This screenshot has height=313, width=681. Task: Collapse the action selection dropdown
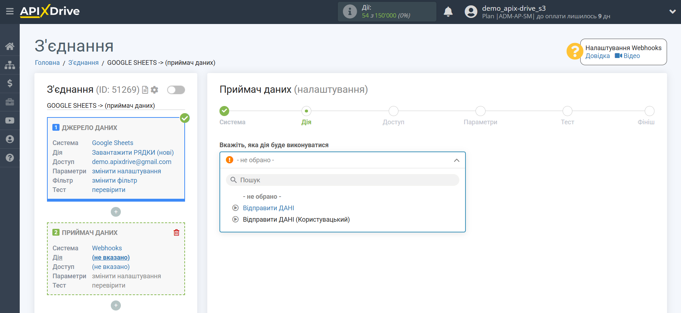pyautogui.click(x=457, y=160)
